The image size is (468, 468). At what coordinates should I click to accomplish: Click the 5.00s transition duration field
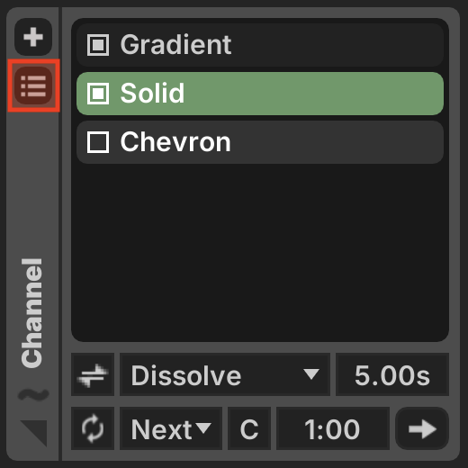392,374
